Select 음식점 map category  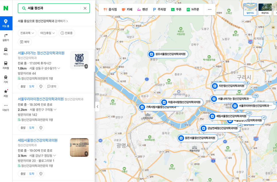pyautogui.click(x=110, y=9)
